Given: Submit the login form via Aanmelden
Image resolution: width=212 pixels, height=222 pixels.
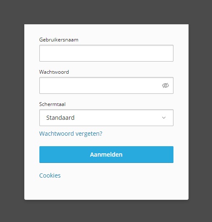Looking at the screenshot, I should point(106,155).
